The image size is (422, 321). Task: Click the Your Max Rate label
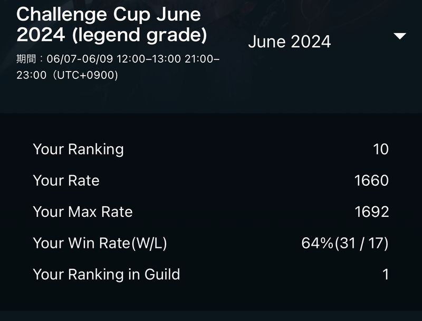(x=82, y=212)
